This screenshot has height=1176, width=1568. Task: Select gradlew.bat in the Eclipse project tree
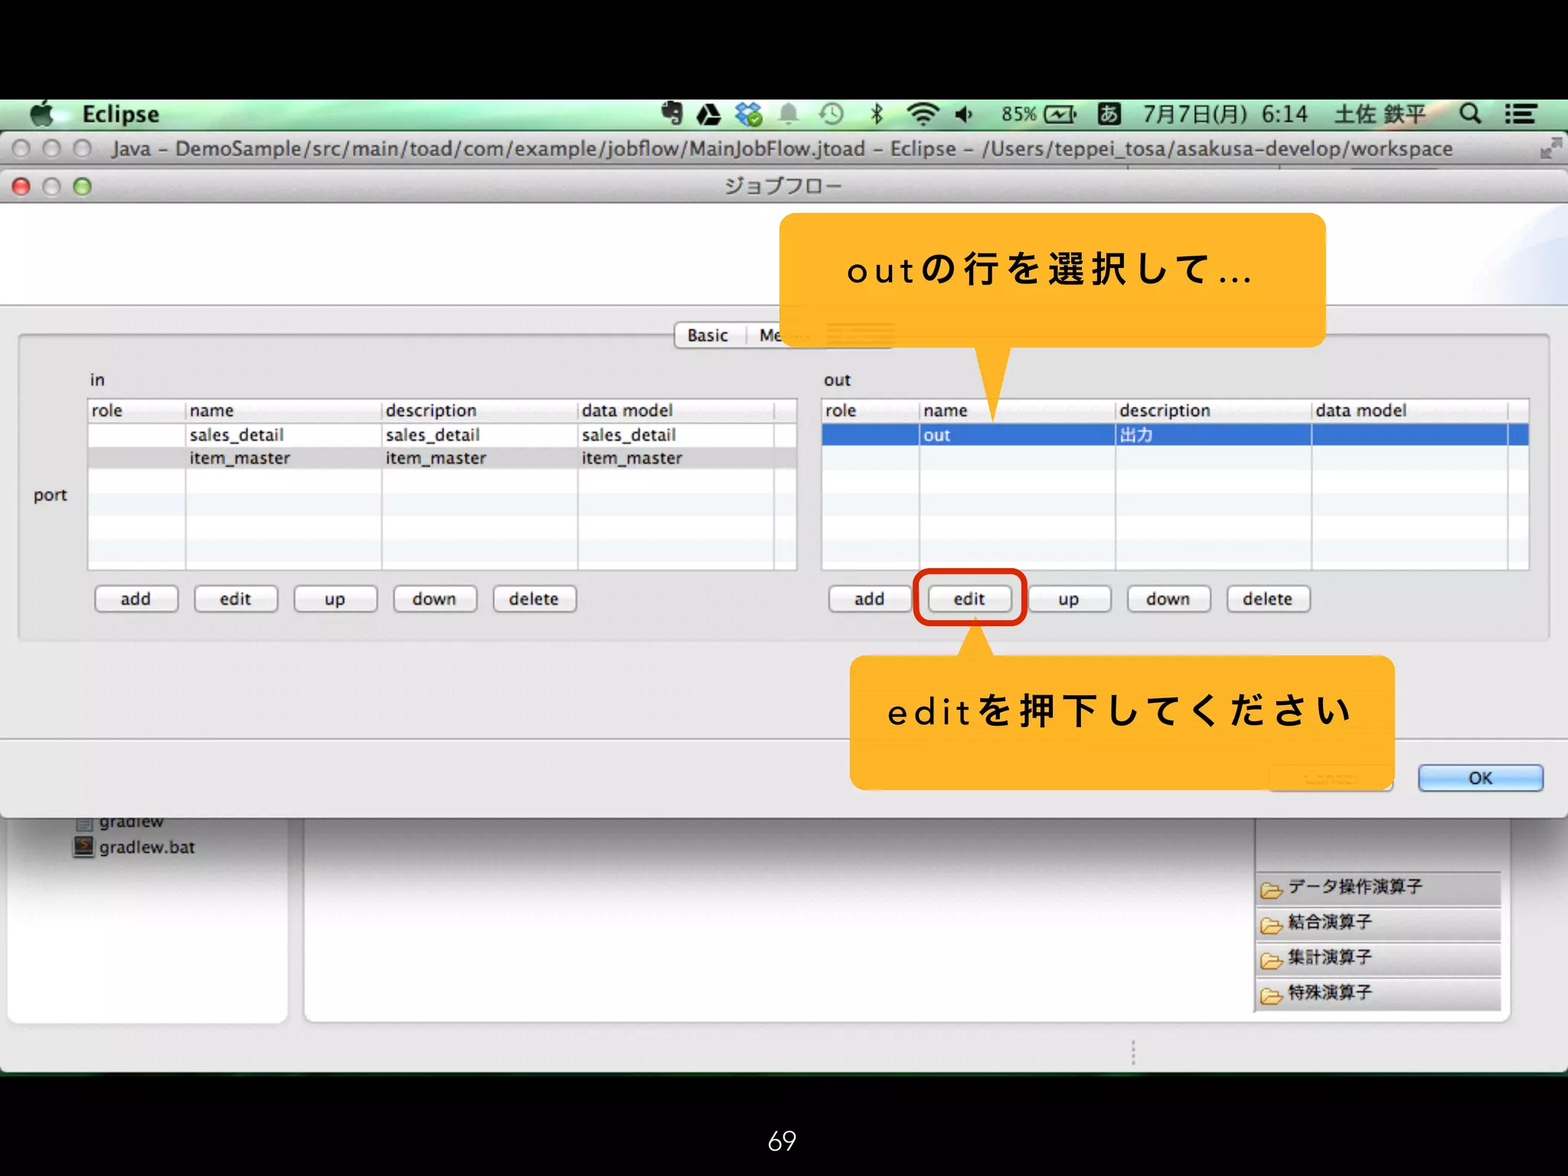[x=147, y=848]
